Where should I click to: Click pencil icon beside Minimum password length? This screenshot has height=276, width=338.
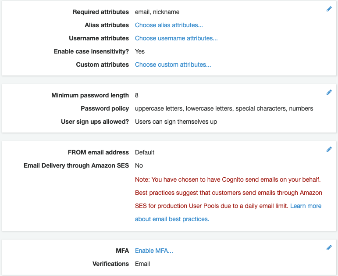click(329, 92)
